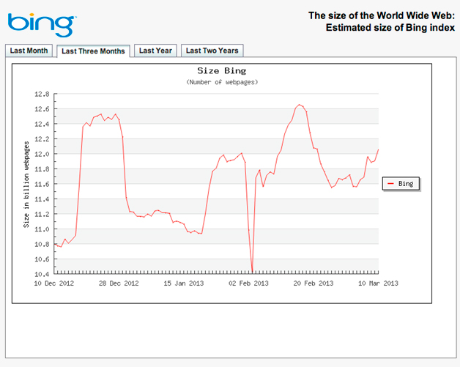Click 'The size of the World Wide Web:' heading

[x=382, y=15]
